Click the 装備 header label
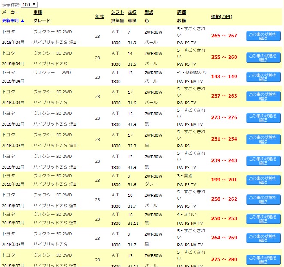This screenshot has height=267, width=284. pos(181,21)
